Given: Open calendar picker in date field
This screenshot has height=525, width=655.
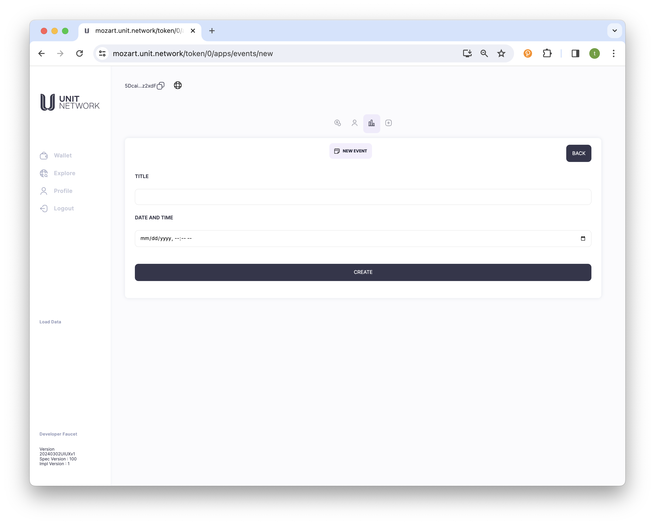Looking at the screenshot, I should pyautogui.click(x=583, y=238).
